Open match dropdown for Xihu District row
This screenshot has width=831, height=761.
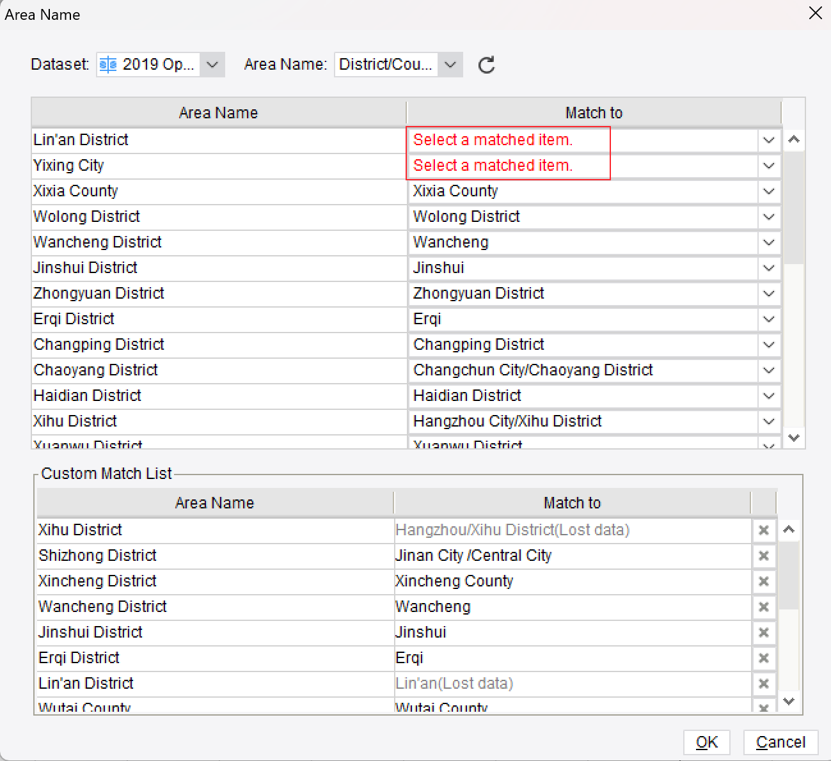(x=768, y=421)
